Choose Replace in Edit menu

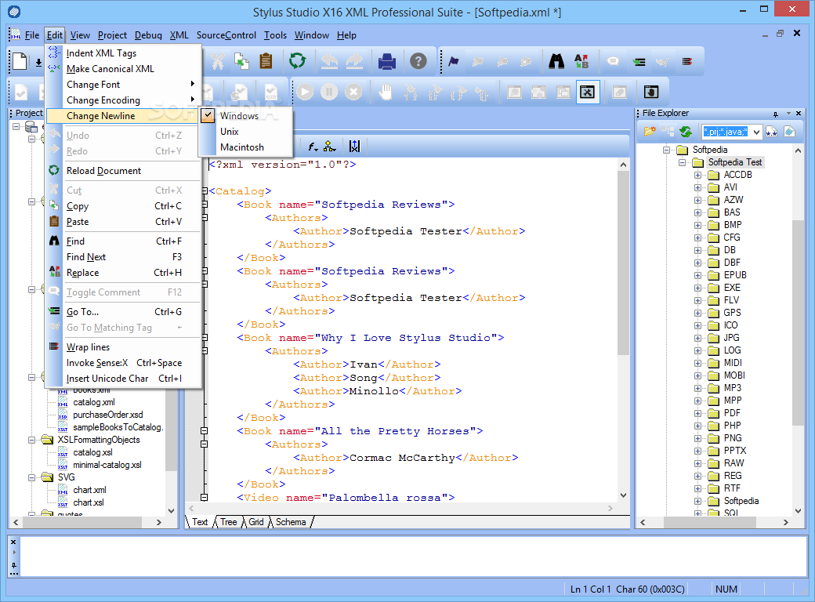[x=123, y=273]
